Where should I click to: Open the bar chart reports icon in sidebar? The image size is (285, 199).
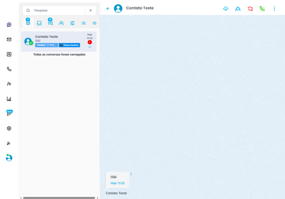click(x=9, y=99)
